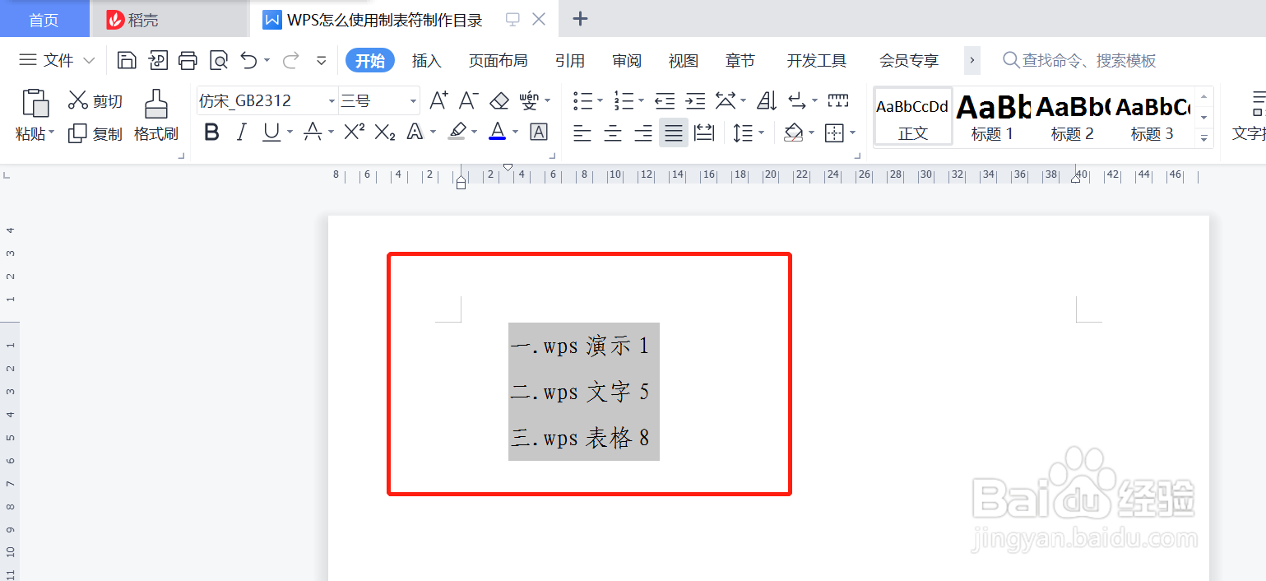Expand the styles gallery
This screenshot has width=1266, height=581.
point(1204,139)
